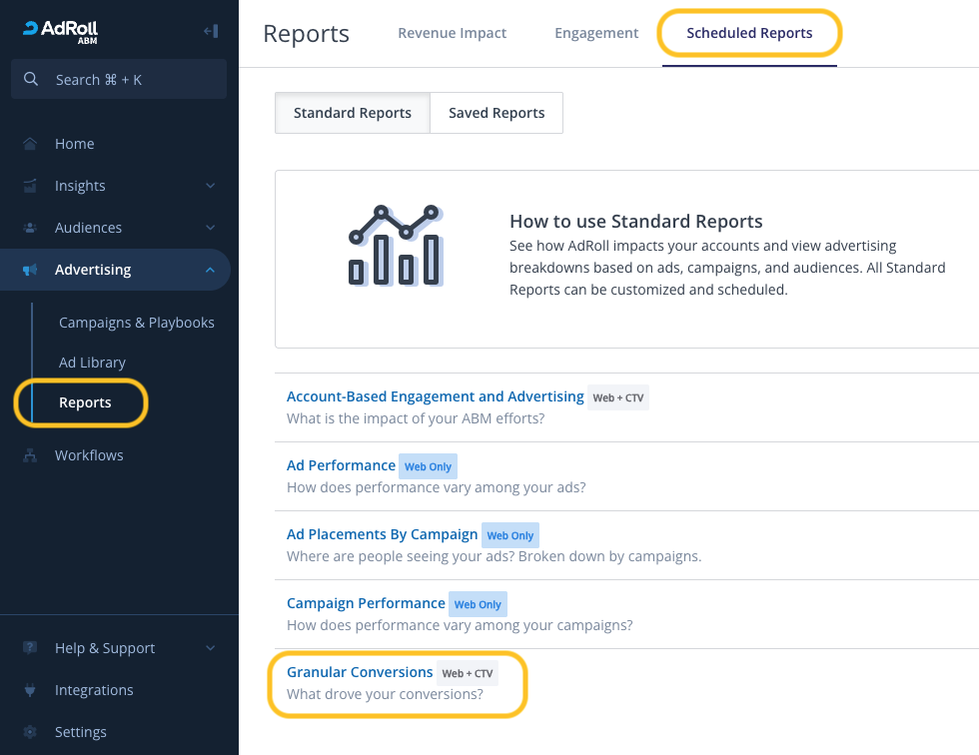Collapse the sidebar with the arrow icon
The image size is (979, 755).
pos(211,31)
